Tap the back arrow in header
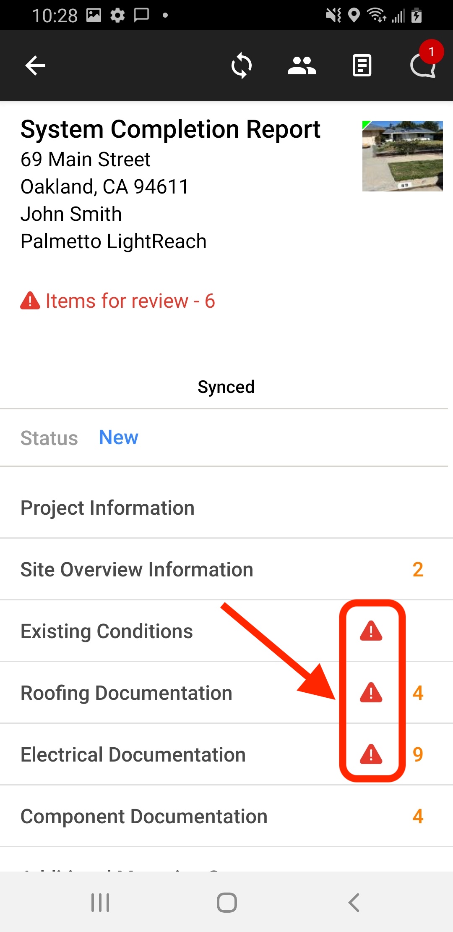453x932 pixels. click(x=35, y=66)
